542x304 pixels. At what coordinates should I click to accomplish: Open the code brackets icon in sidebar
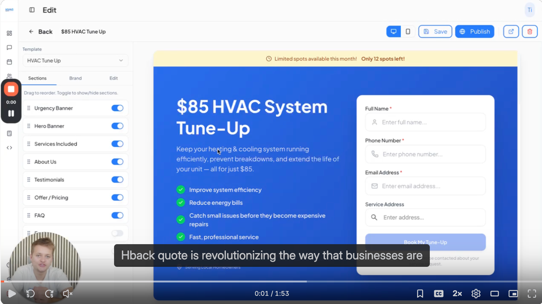pyautogui.click(x=9, y=148)
